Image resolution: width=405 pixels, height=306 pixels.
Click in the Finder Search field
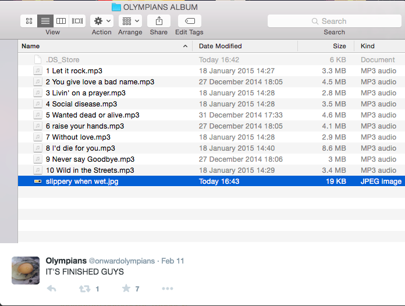pyautogui.click(x=334, y=21)
